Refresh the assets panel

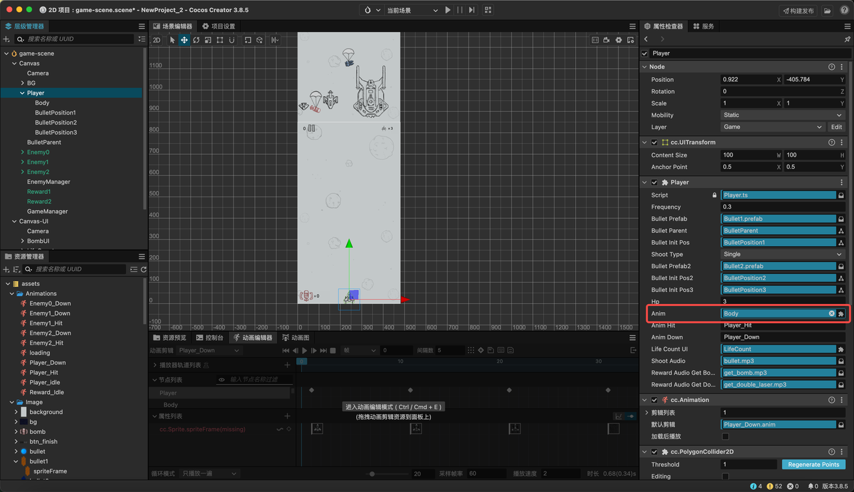(x=143, y=269)
